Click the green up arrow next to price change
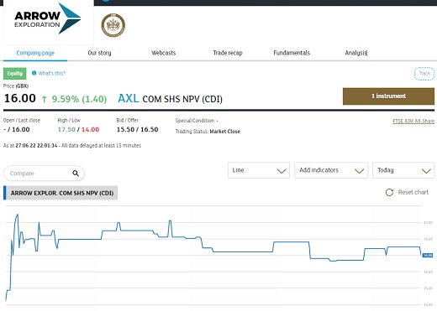The height and width of the screenshot is (311, 437). (44, 99)
